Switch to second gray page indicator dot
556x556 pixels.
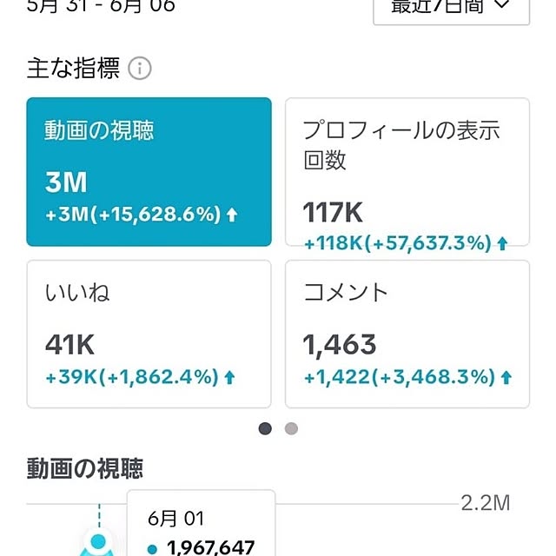[291, 428]
